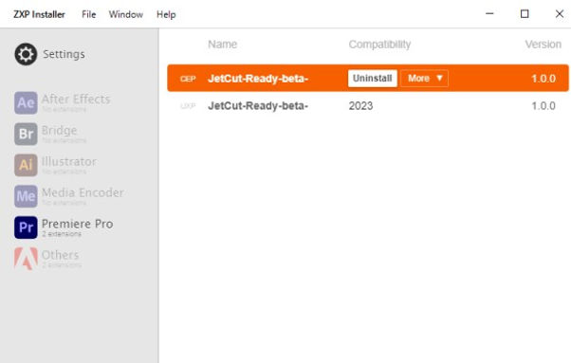Select the Bridge Br icon

tap(26, 134)
